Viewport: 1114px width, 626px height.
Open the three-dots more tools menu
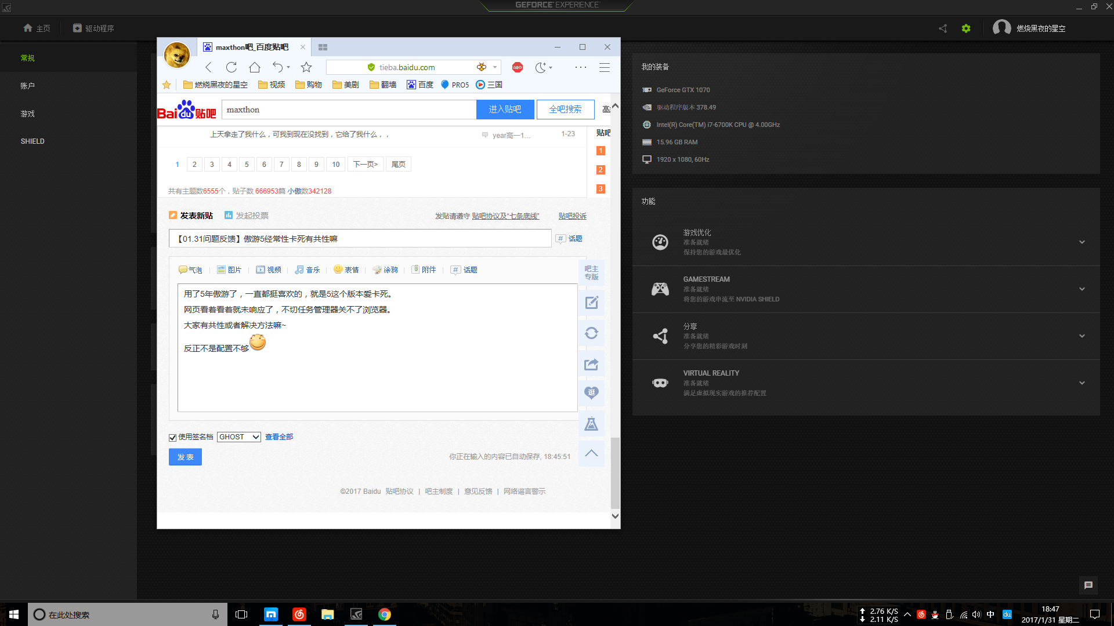(x=581, y=67)
